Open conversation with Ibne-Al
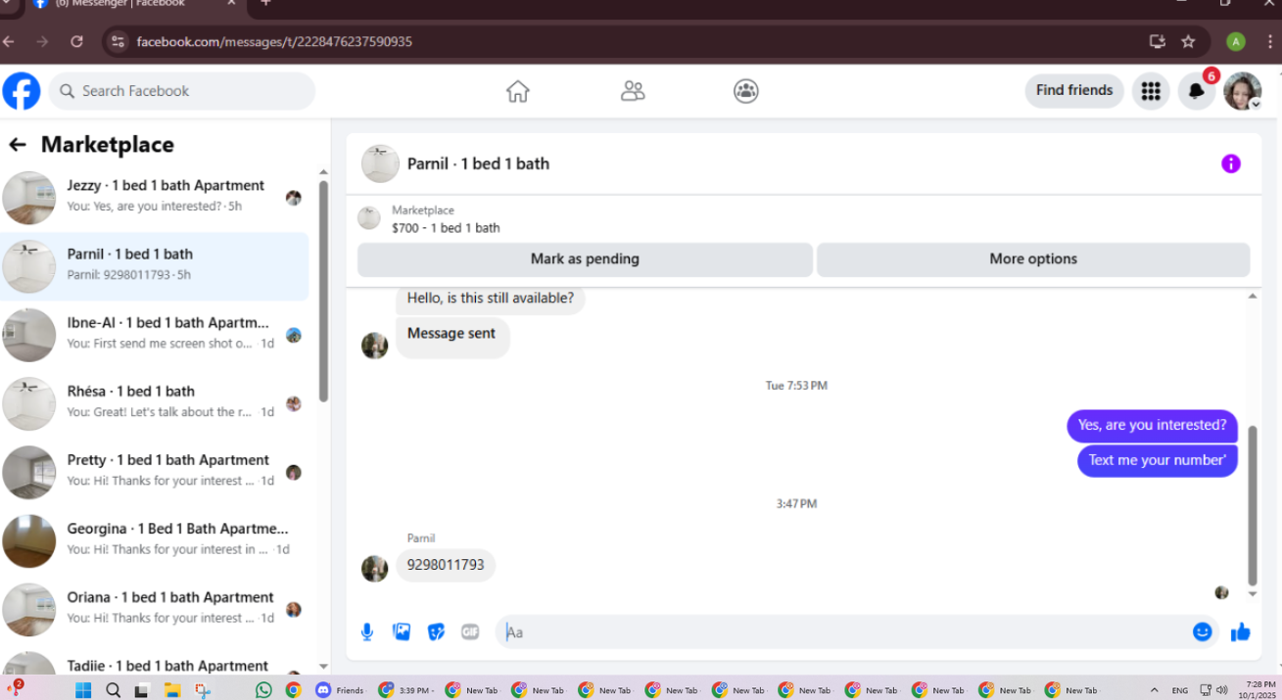The height and width of the screenshot is (700, 1282). 155,334
